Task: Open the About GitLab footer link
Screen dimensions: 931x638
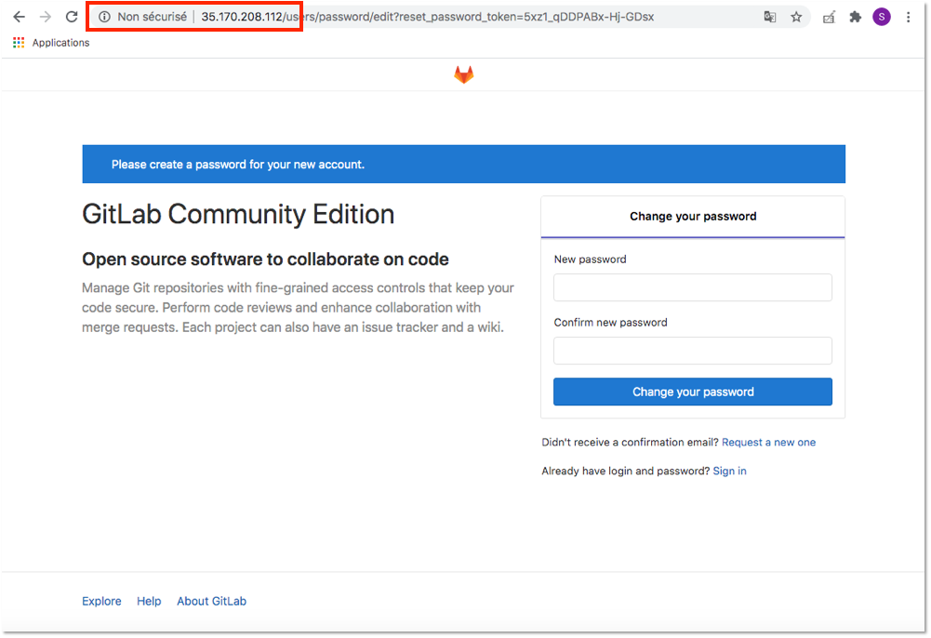Action: coord(211,601)
